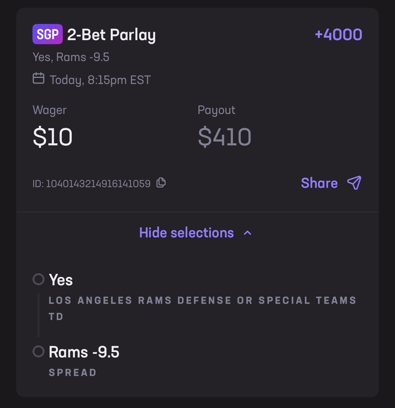This screenshot has width=395, height=408.
Task: Click the 2-Bet Parlay title
Action: 112,35
